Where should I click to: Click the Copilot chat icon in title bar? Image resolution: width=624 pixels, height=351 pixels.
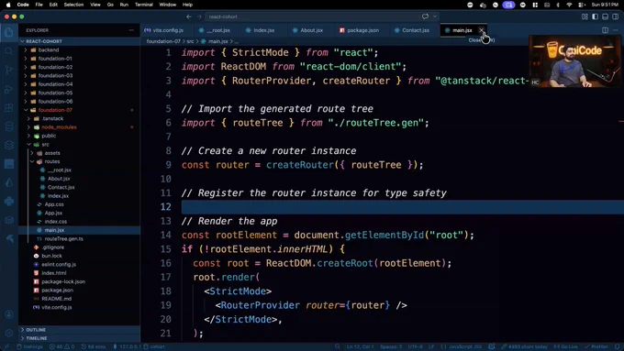tap(425, 16)
